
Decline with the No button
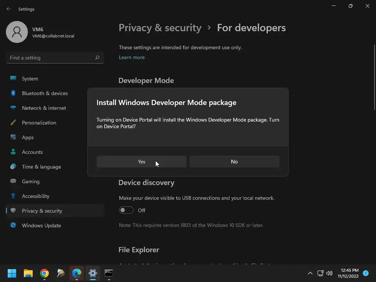[x=234, y=162]
